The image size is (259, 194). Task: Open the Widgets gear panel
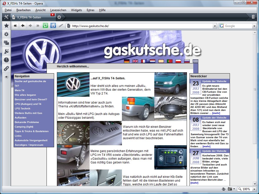pos(6,34)
